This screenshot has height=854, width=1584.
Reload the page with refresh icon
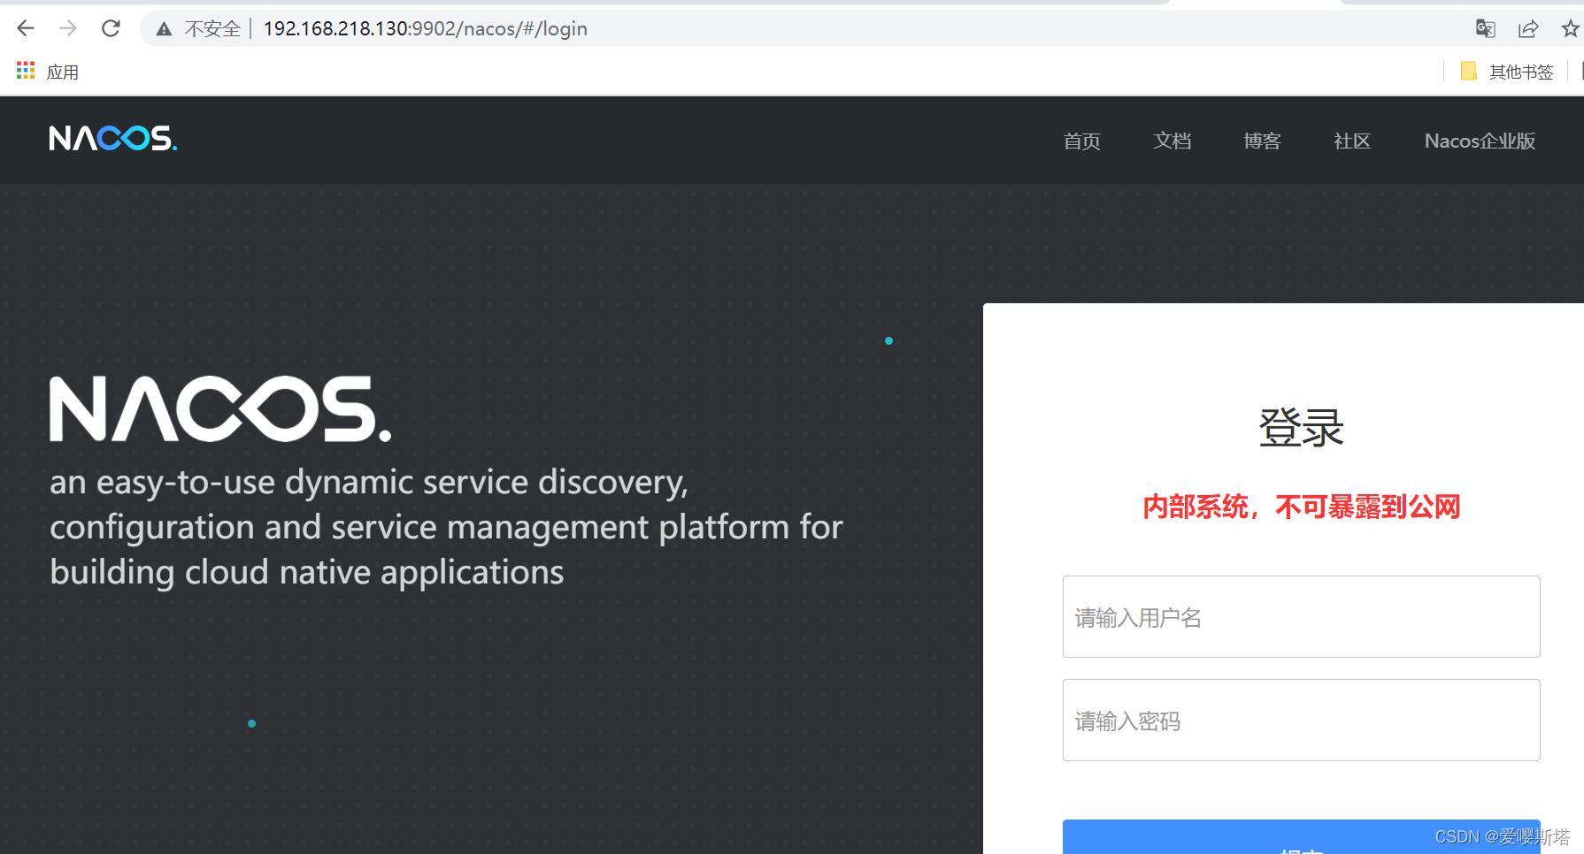coord(111,28)
